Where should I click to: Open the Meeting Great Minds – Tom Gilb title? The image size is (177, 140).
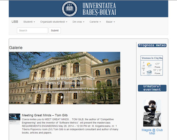pos(45,115)
